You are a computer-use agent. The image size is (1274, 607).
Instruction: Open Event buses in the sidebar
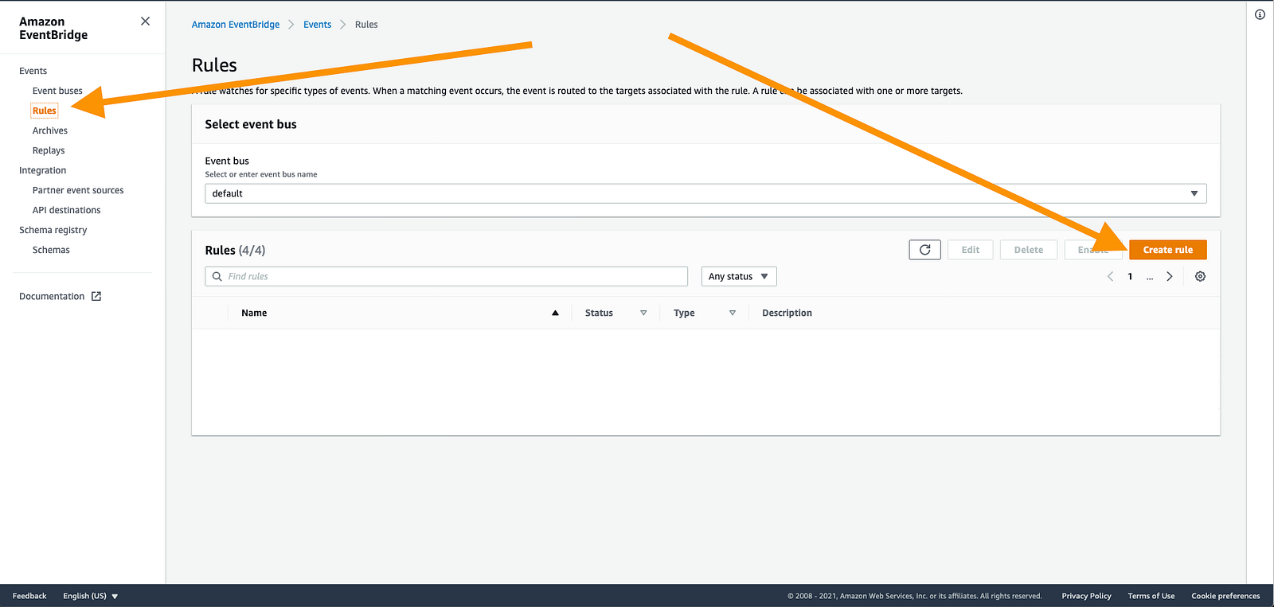click(x=57, y=91)
